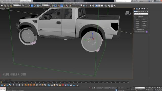Open the Utilities command panel tab

147,9
